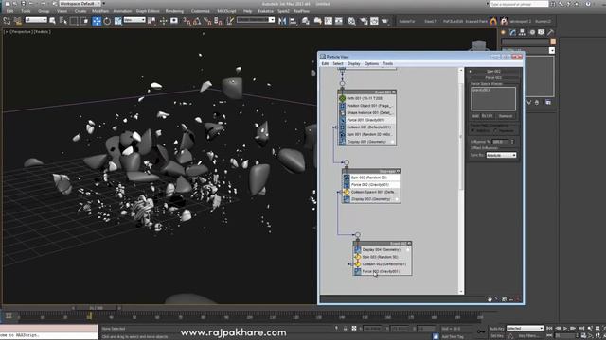
Task: Open Particle View Edit menu
Action: tap(325, 63)
